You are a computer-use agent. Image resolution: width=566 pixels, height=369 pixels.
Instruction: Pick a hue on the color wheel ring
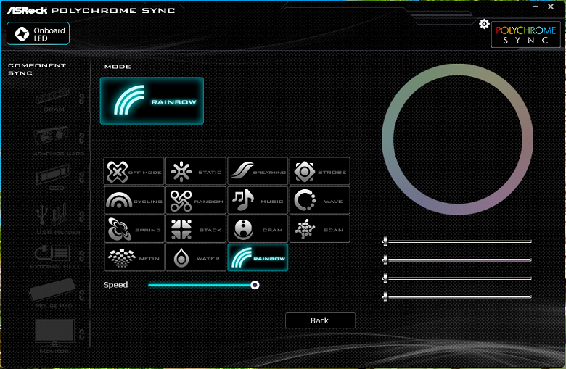point(457,70)
